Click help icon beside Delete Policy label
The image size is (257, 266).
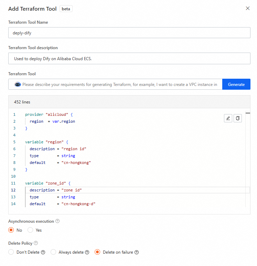[36, 243]
